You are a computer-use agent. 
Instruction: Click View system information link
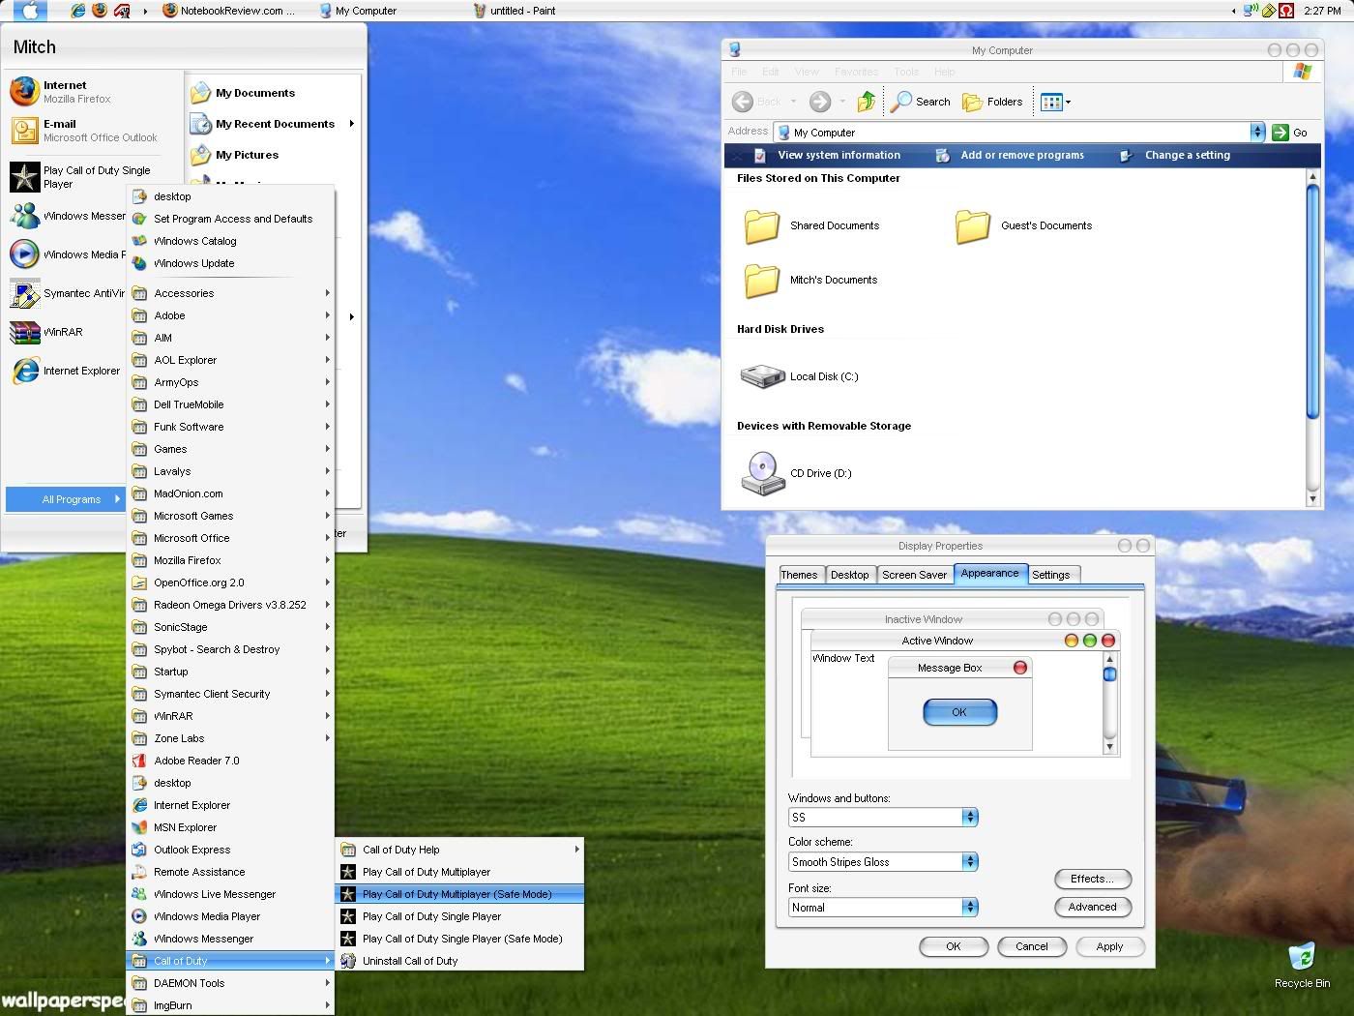827,155
